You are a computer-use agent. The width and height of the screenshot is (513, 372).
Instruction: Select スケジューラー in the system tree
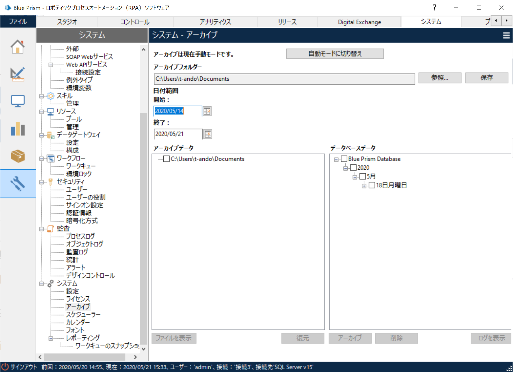pyautogui.click(x=83, y=315)
